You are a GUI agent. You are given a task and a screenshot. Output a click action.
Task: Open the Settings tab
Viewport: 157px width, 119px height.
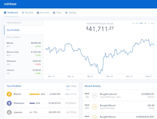(71, 13)
